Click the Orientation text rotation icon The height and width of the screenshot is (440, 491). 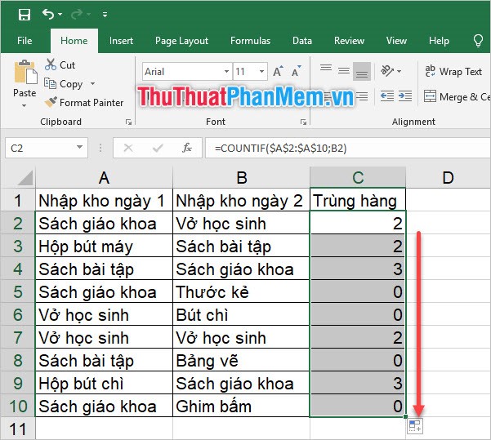(x=386, y=71)
